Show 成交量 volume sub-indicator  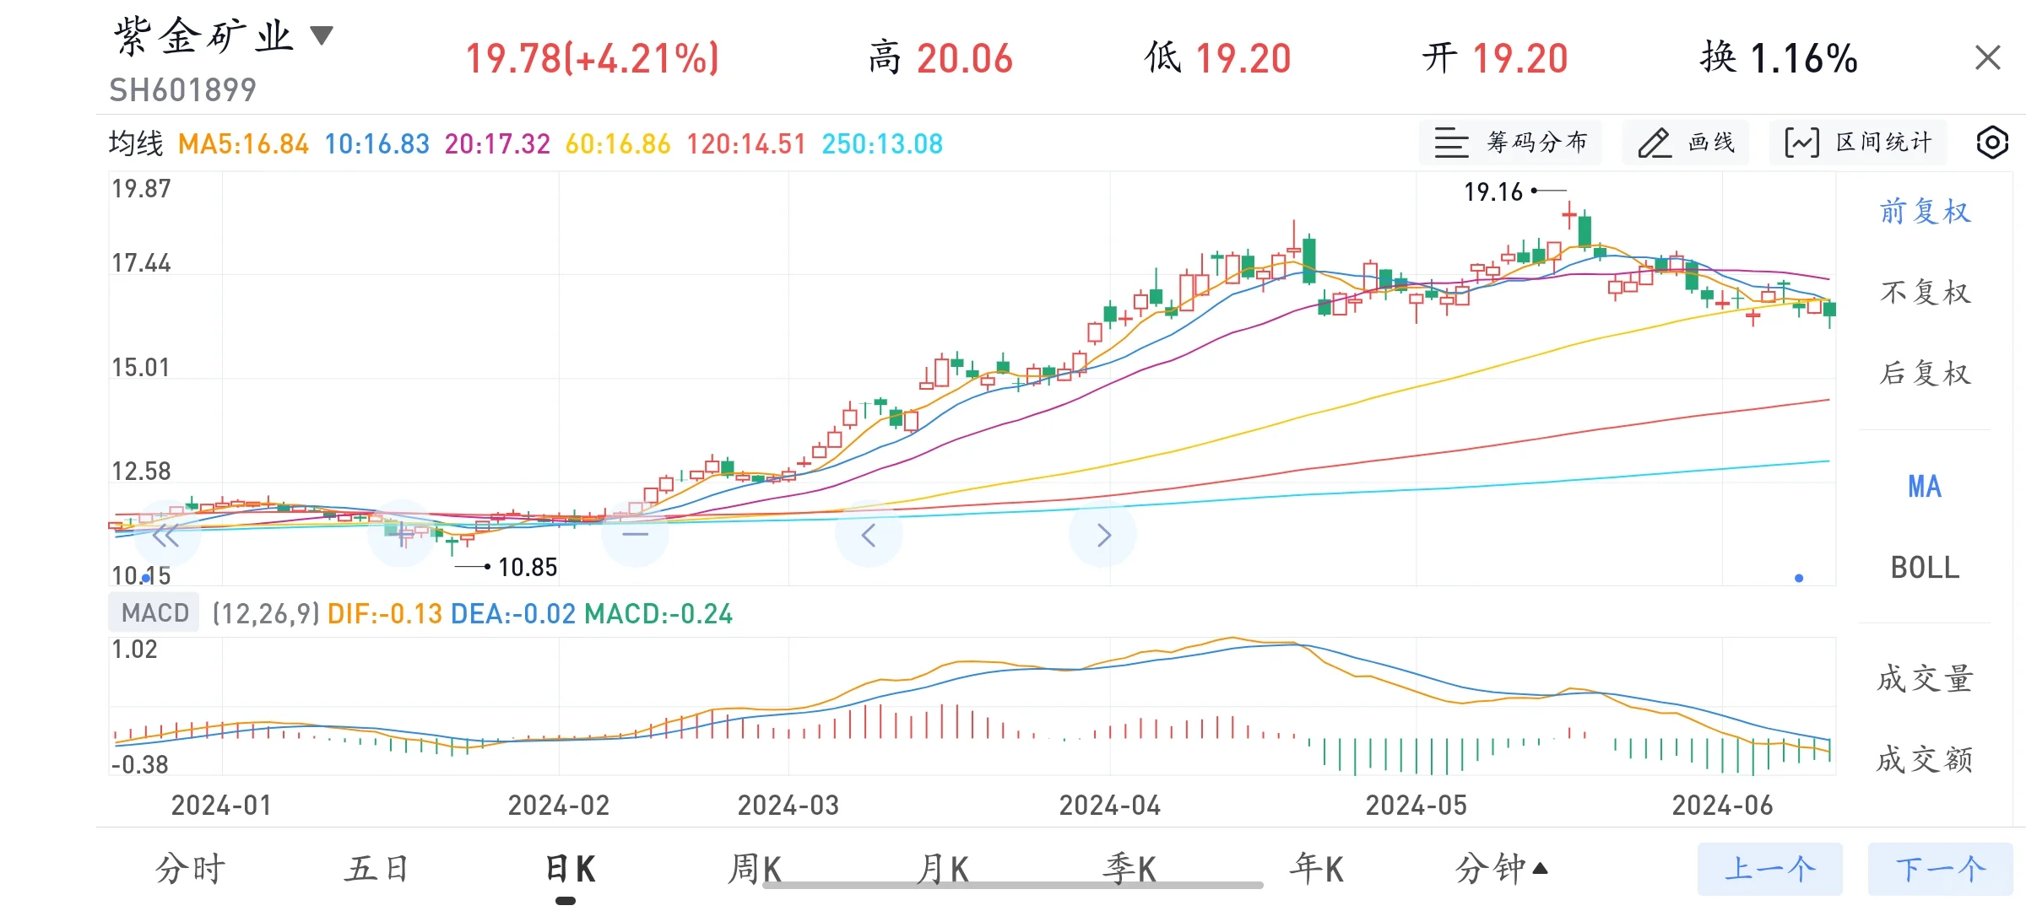click(x=1925, y=678)
